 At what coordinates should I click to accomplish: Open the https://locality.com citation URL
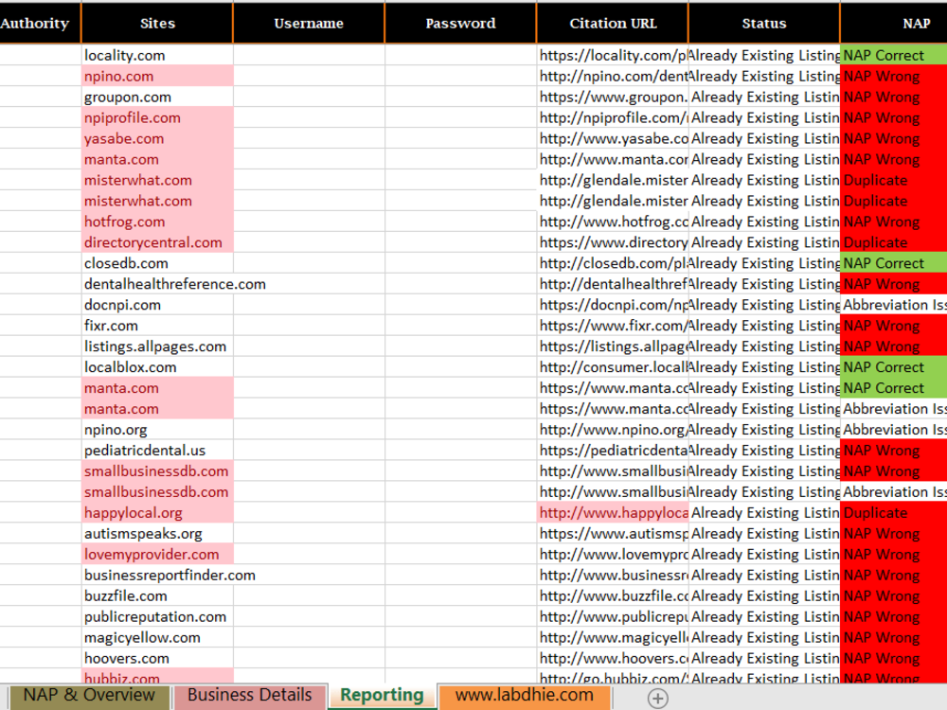pos(613,56)
